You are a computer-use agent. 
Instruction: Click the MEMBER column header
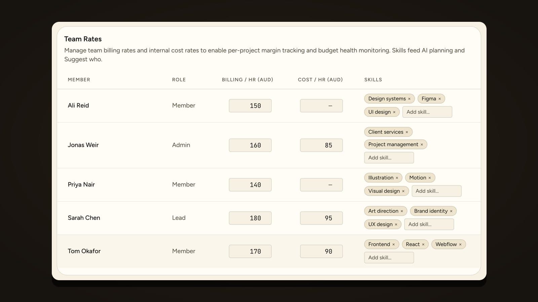click(79, 80)
